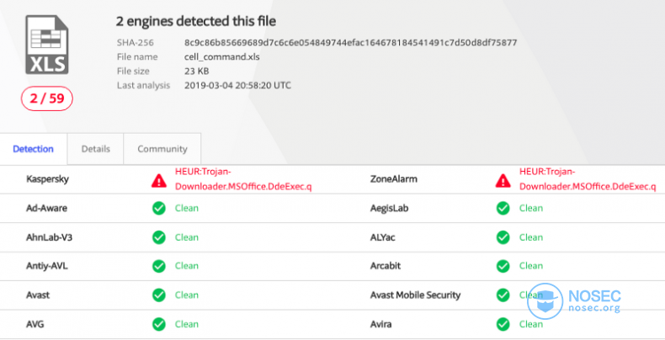Click the 2 / 59 detection score badge

46,98
